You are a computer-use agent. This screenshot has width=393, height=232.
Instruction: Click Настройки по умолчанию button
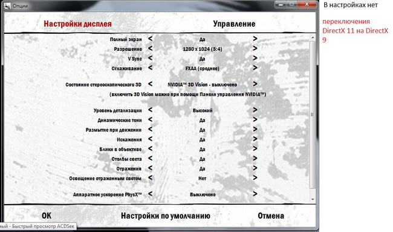(x=166, y=216)
